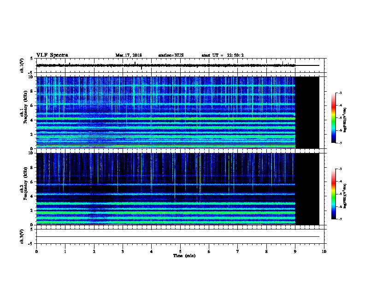
Task: Click time axis tick label "9"
Action: point(295,252)
